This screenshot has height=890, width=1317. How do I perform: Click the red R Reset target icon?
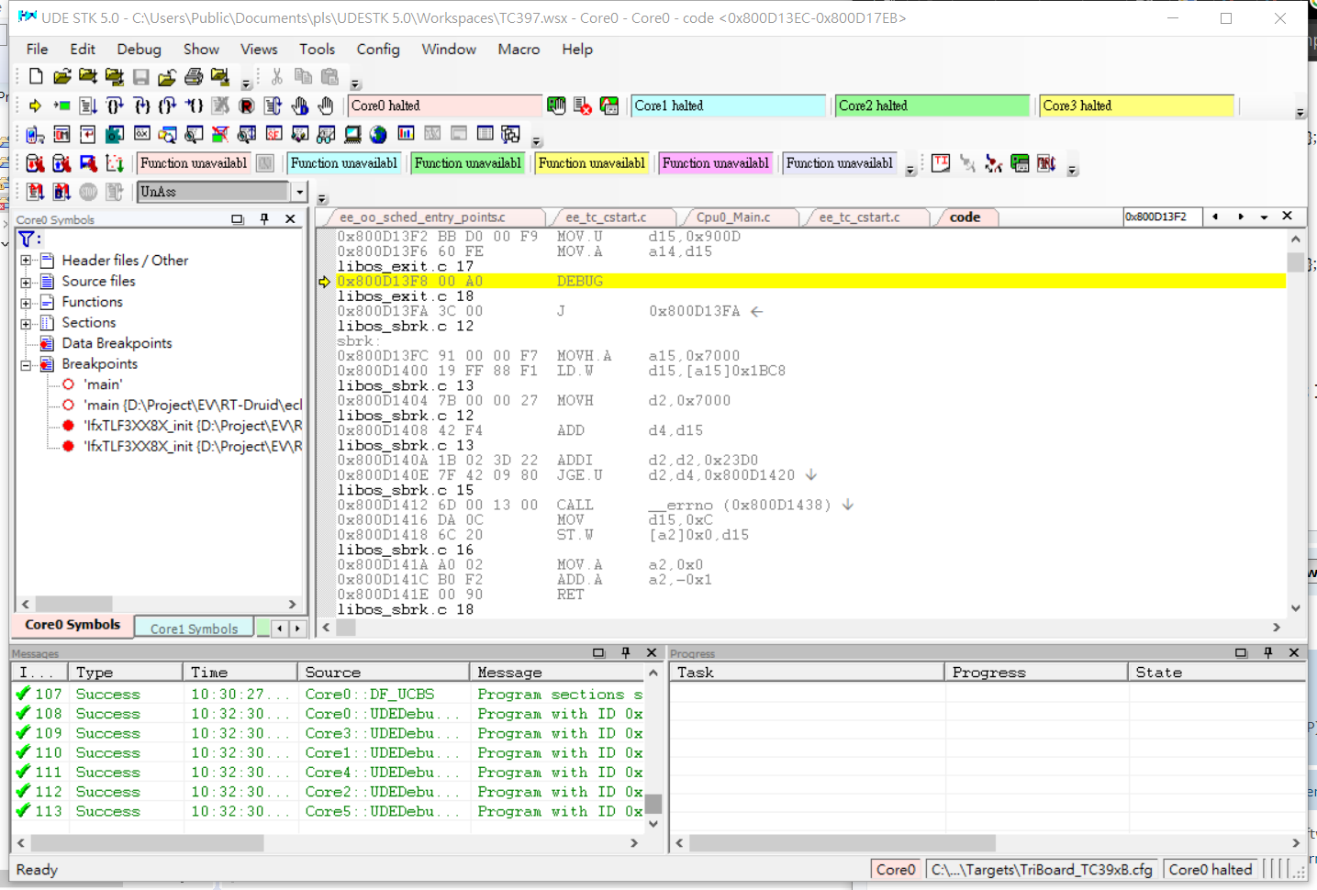[247, 106]
